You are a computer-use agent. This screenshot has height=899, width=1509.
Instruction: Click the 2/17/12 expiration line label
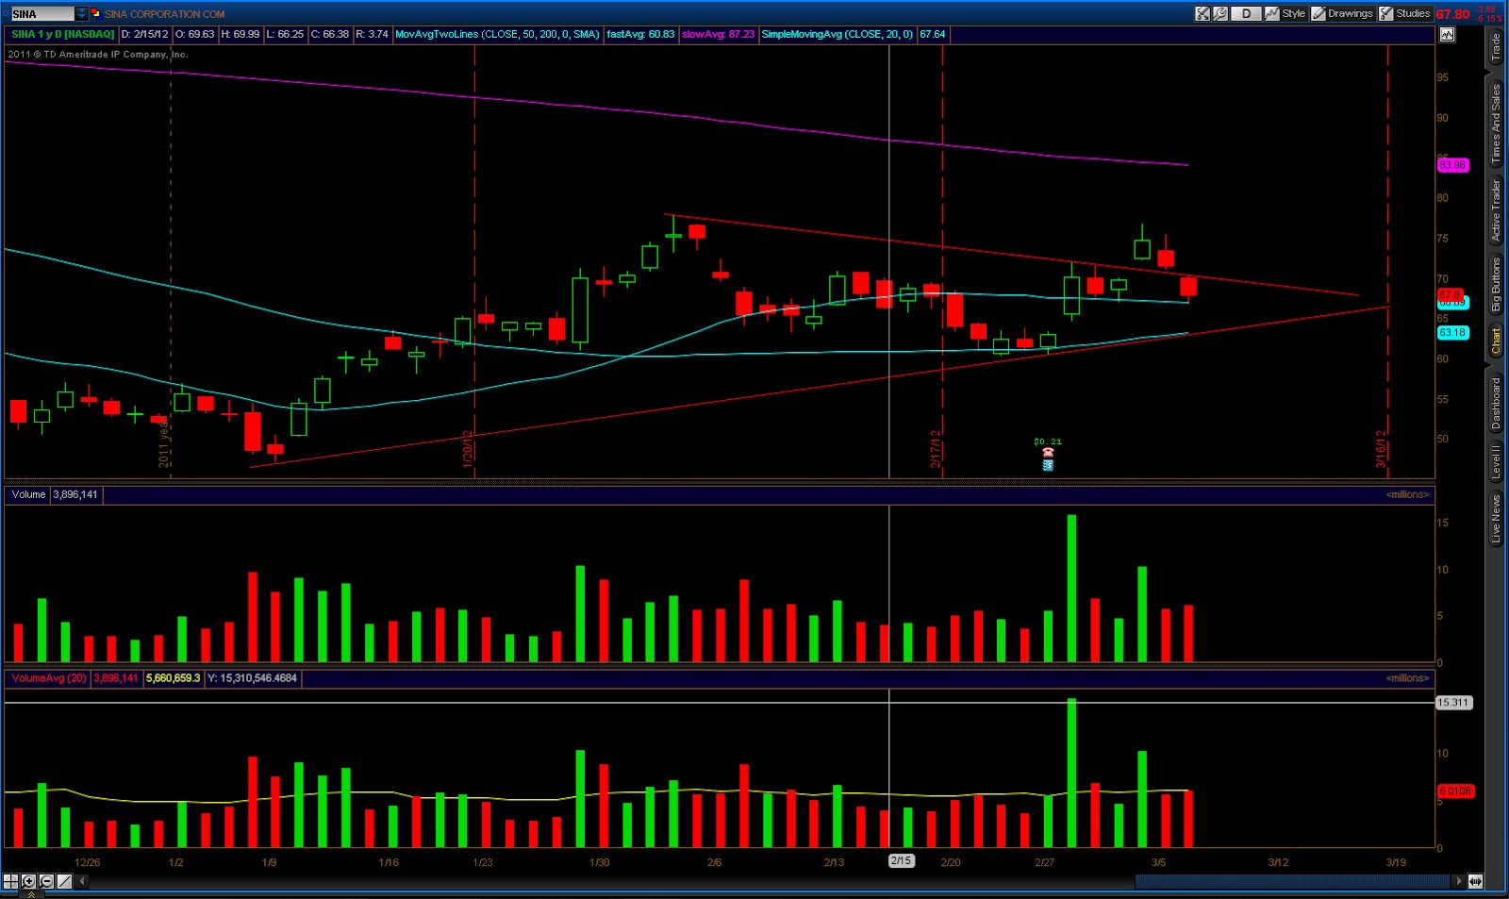935,449
